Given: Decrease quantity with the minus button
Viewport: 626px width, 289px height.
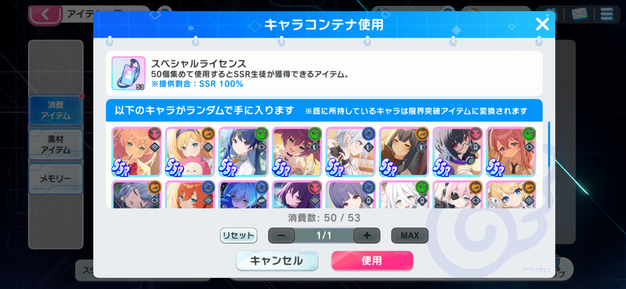Looking at the screenshot, I should point(281,235).
